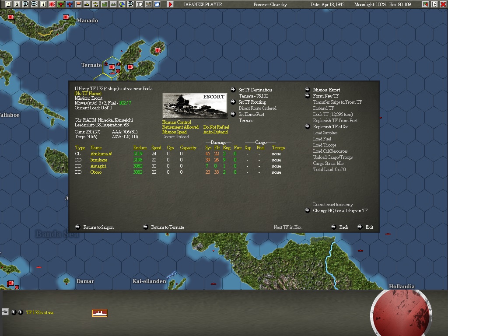Click the red end-turn play arrow
Viewport: 504px width, 336px height.
click(x=170, y=4)
